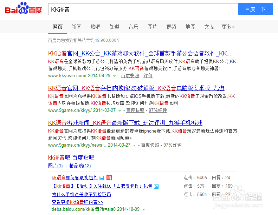Click the 点击：6405 text
Viewport: 278px width, 215px height.
pyautogui.click(x=195, y=177)
